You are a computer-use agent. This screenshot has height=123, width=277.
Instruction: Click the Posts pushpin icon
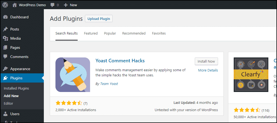5,29
